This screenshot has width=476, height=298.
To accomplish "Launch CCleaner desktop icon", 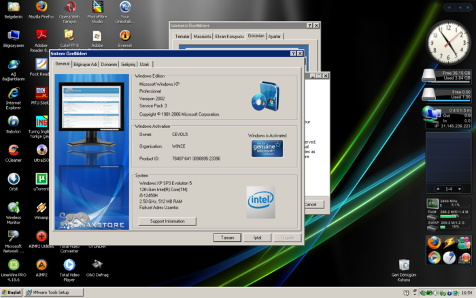I will (x=14, y=153).
